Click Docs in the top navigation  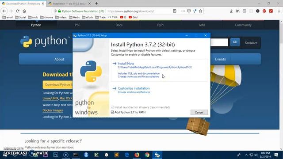[x=119, y=25]
